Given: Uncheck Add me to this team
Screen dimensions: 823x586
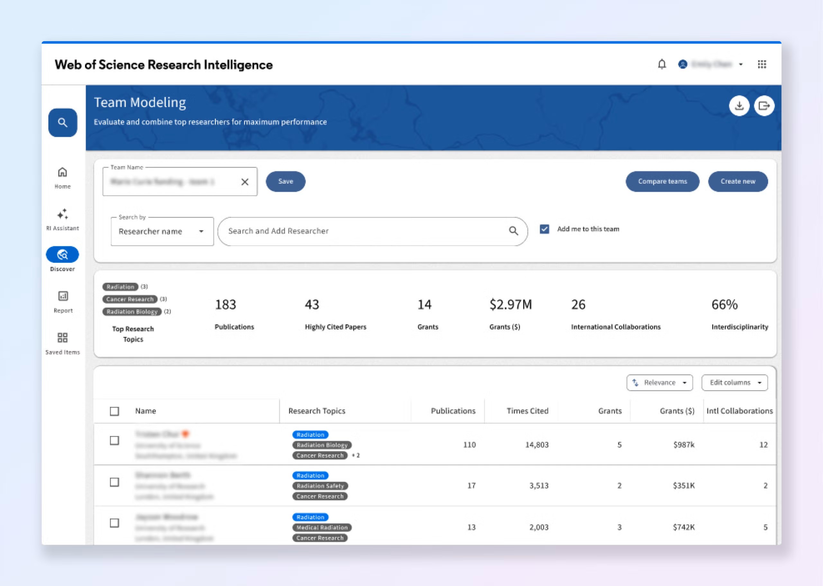Looking at the screenshot, I should 545,229.
